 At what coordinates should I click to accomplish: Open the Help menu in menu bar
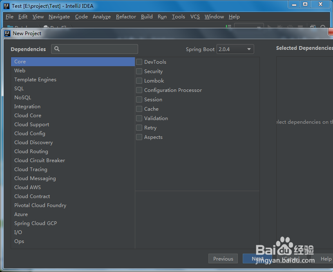(x=234, y=17)
